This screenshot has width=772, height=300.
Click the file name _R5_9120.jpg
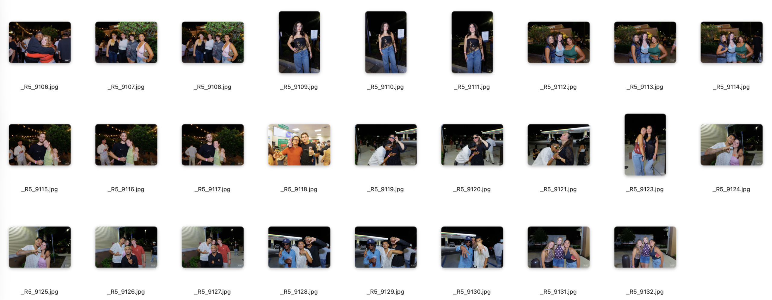point(472,189)
